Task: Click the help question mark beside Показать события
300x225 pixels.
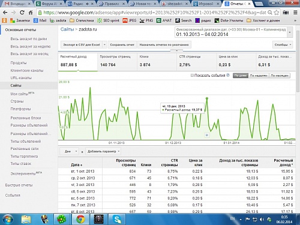Action: (228, 75)
